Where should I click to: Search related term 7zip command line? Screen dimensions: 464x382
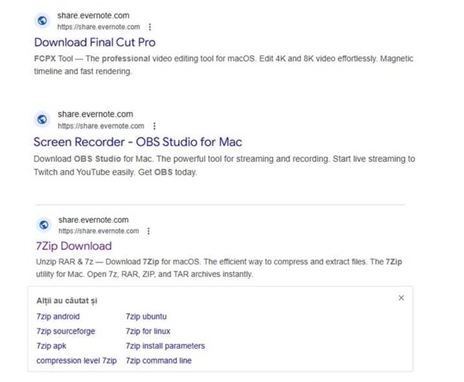pyautogui.click(x=159, y=360)
